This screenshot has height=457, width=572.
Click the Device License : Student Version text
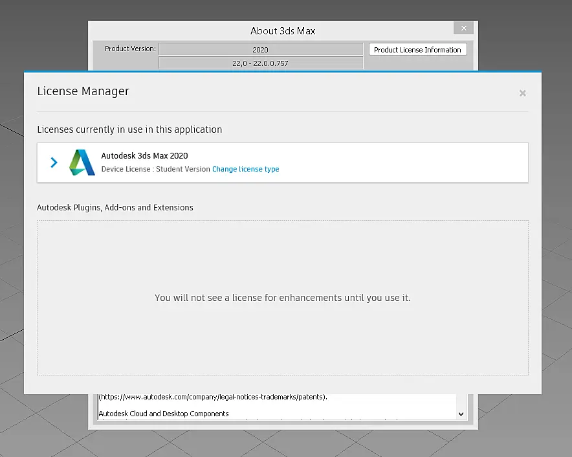coord(156,169)
